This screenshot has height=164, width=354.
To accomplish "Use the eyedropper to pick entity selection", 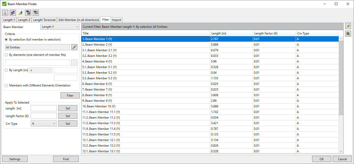I will pos(74,47).
